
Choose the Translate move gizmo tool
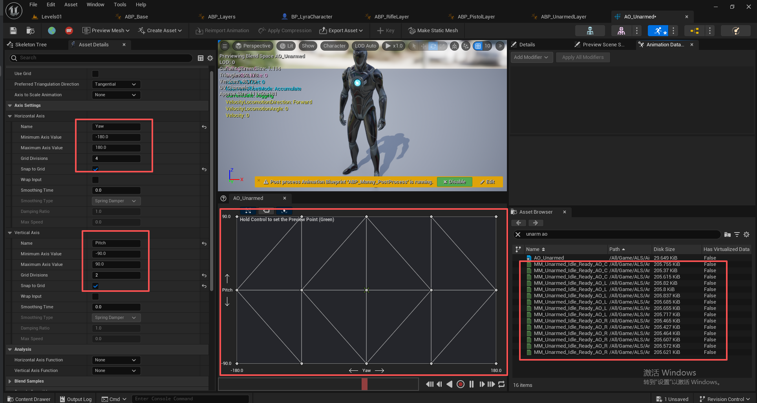tap(423, 46)
